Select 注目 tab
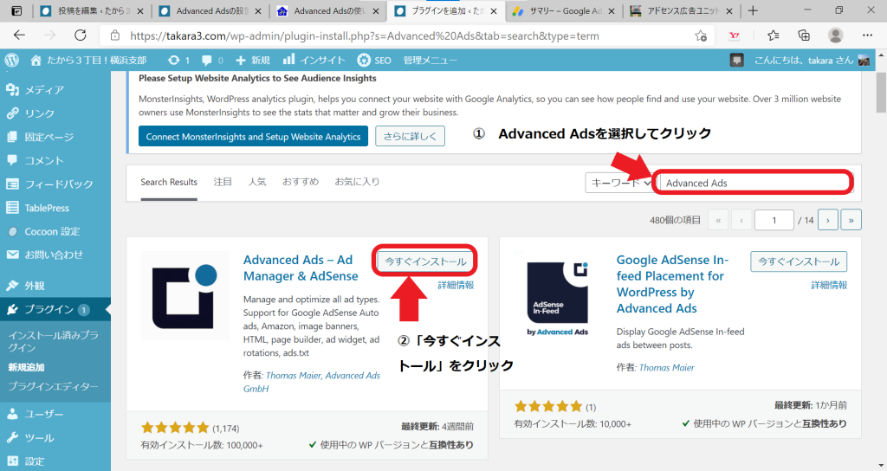The image size is (887, 471). (223, 182)
